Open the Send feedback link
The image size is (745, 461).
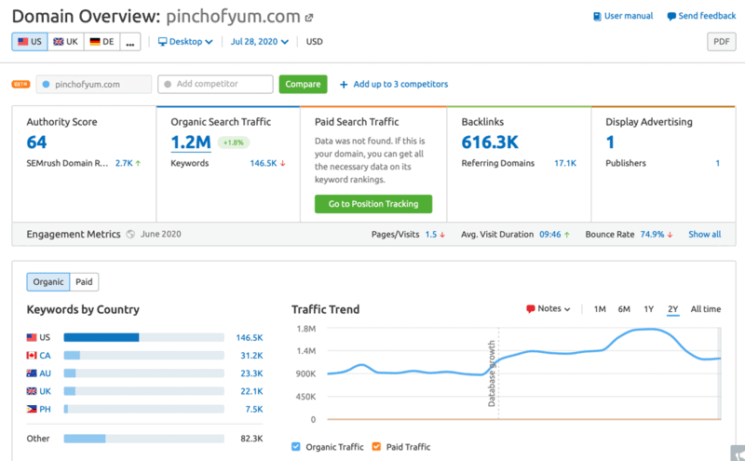[707, 16]
